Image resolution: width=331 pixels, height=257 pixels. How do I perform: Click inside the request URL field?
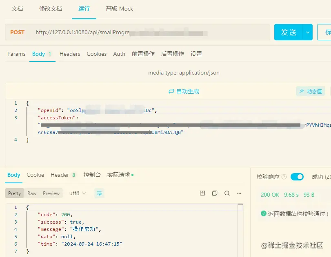[143, 32]
